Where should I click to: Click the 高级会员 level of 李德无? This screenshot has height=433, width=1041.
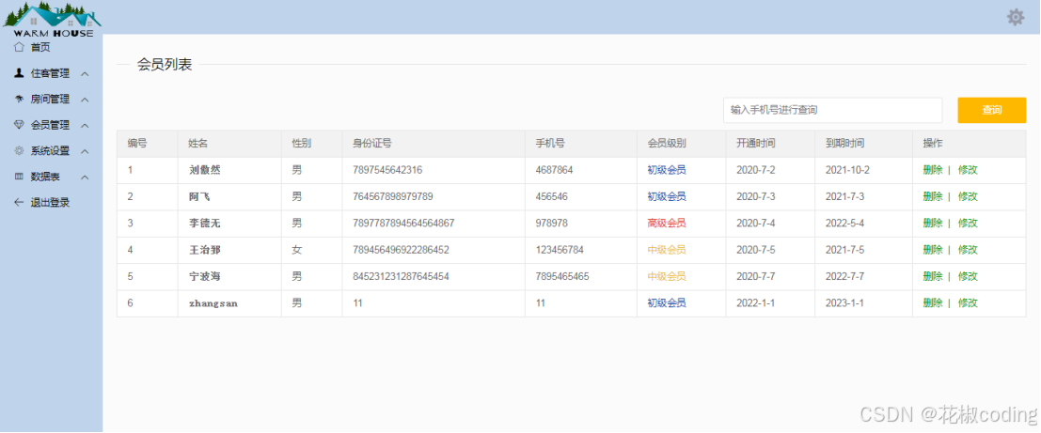click(667, 223)
